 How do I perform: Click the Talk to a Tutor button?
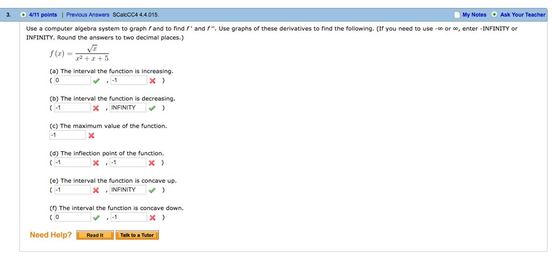pos(137,235)
